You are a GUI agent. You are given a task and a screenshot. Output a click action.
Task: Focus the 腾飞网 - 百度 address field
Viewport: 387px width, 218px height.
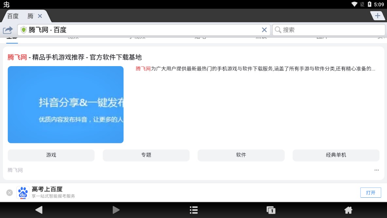point(144,30)
